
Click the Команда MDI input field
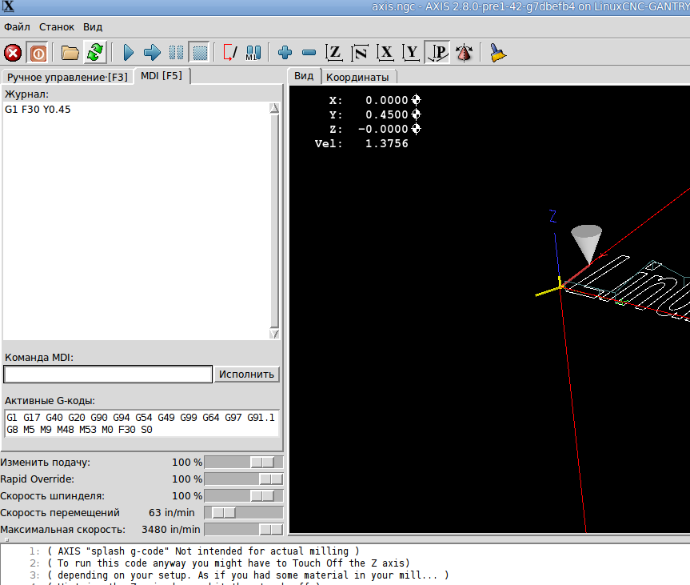108,374
